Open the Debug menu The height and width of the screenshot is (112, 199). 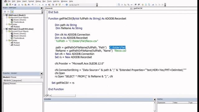38,1
